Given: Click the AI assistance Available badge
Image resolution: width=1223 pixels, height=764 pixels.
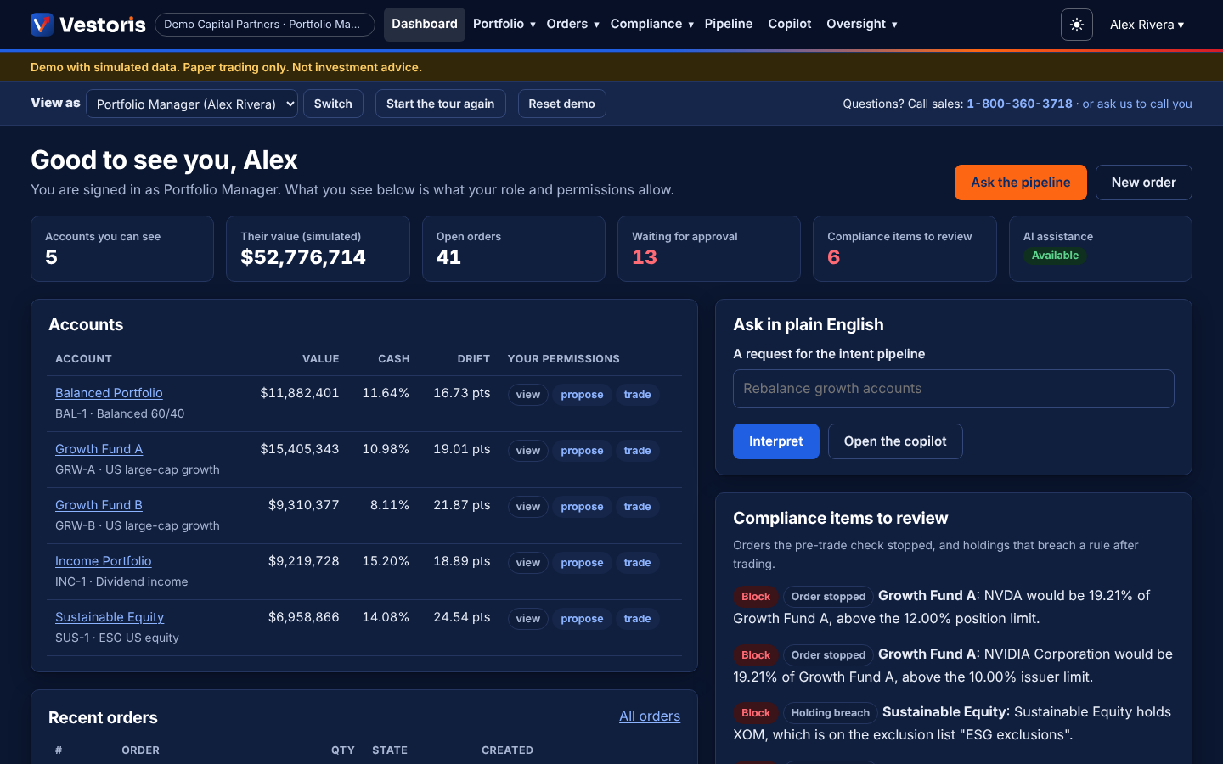Looking at the screenshot, I should pos(1055,256).
